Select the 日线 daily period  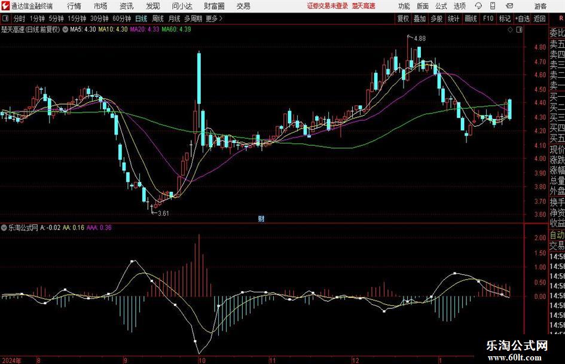click(x=141, y=19)
